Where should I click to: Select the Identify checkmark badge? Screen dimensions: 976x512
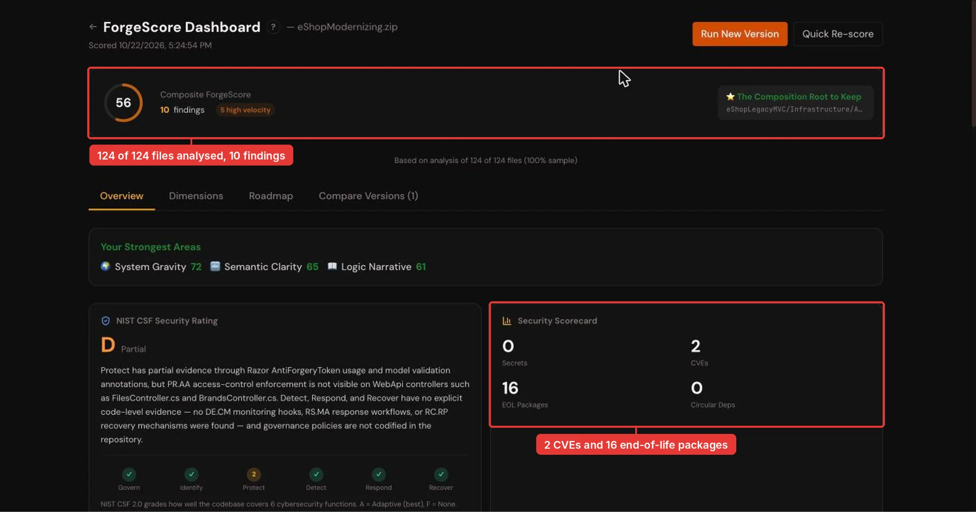click(x=192, y=474)
